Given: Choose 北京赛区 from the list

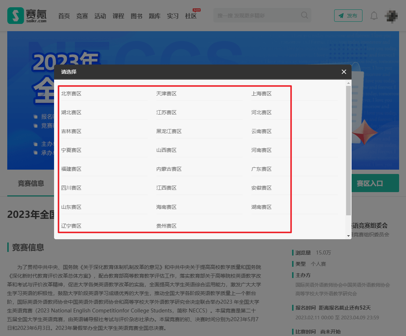Looking at the screenshot, I should (71, 94).
